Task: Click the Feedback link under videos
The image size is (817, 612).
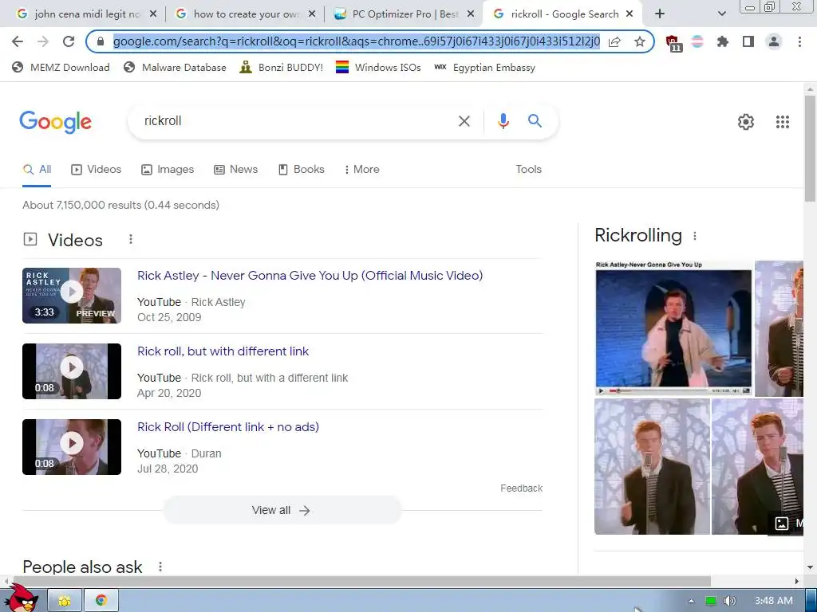Action: [522, 488]
